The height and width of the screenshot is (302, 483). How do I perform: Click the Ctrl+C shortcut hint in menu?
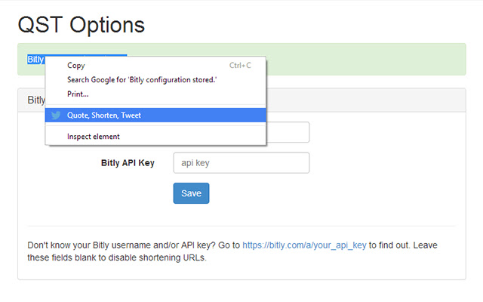tap(240, 66)
